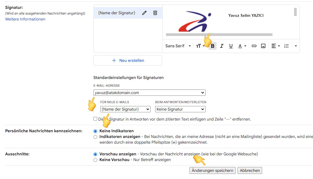Toggle bold formatting in signature editor

click(212, 46)
